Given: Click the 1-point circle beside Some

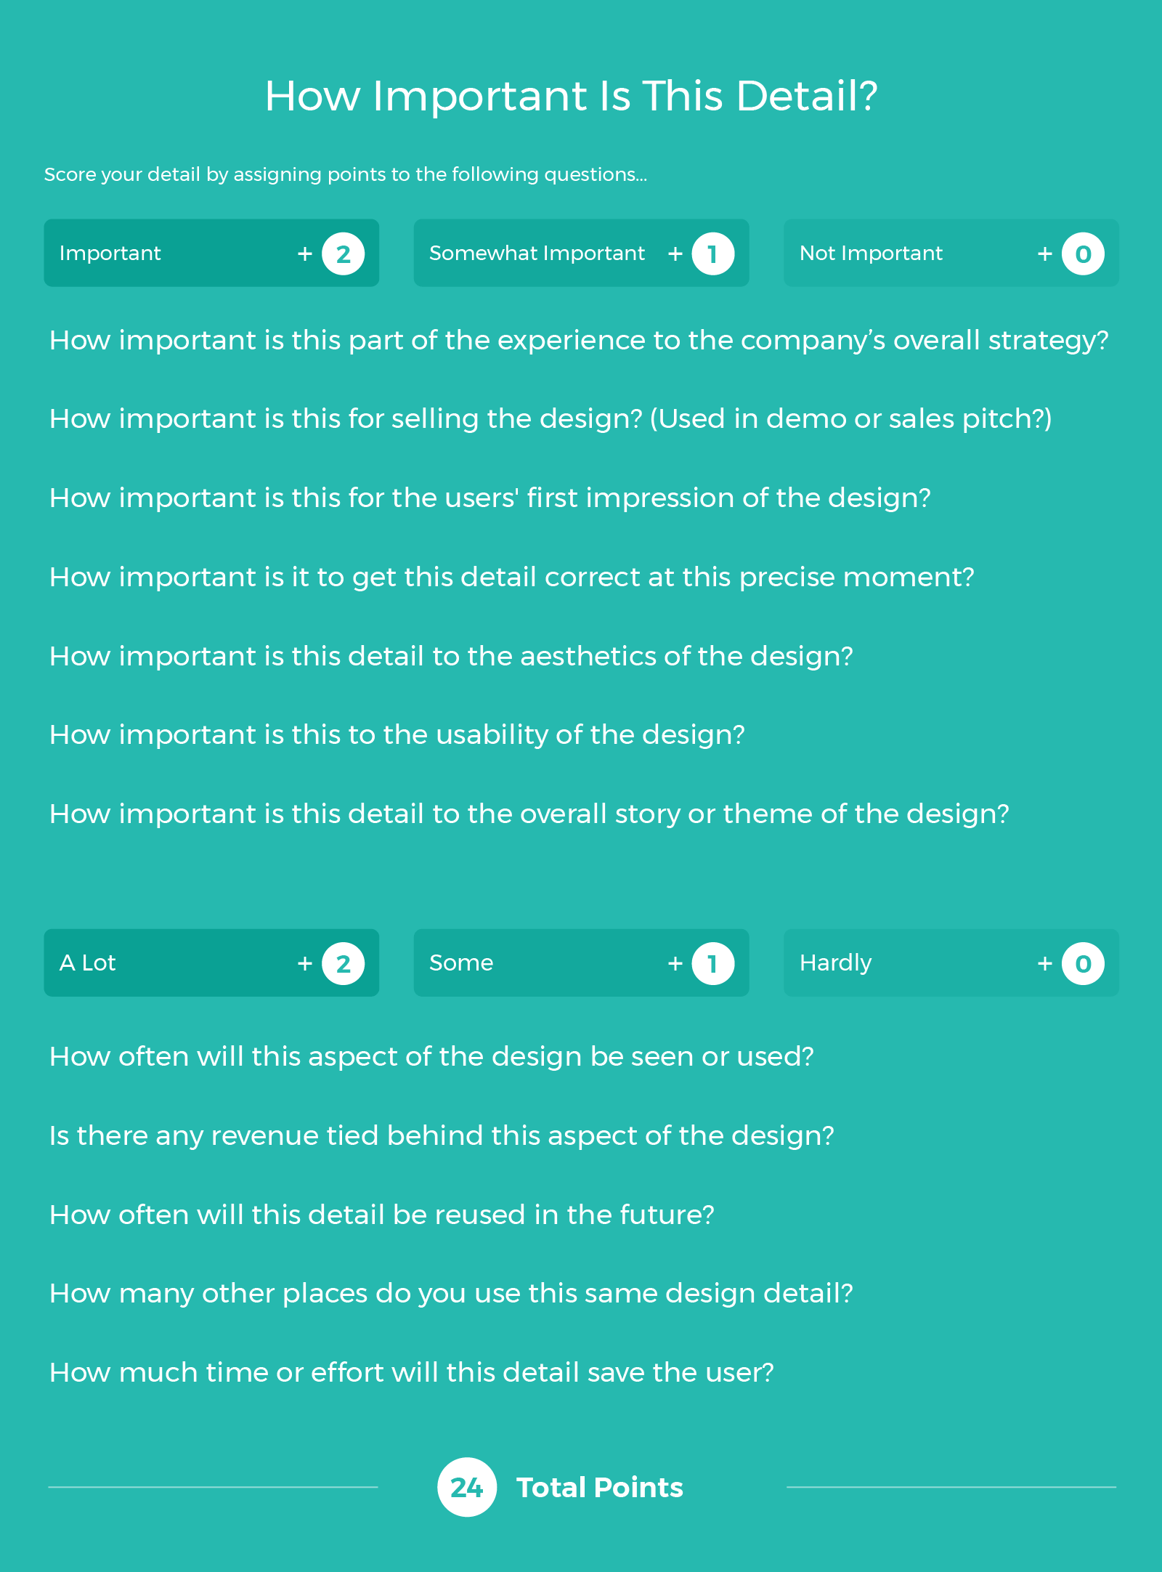Looking at the screenshot, I should tap(712, 963).
